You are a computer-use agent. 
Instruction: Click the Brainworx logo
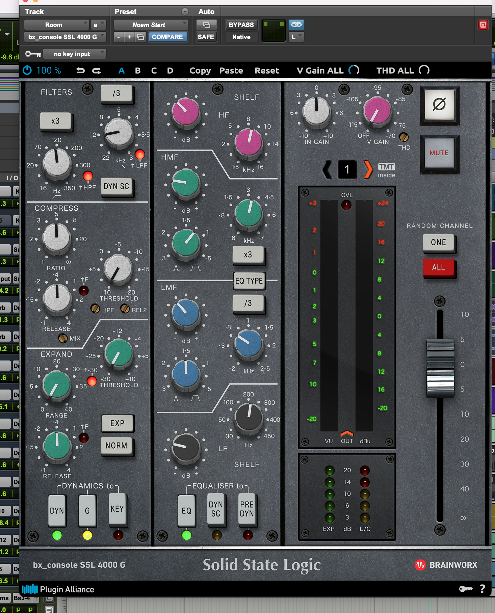446,565
